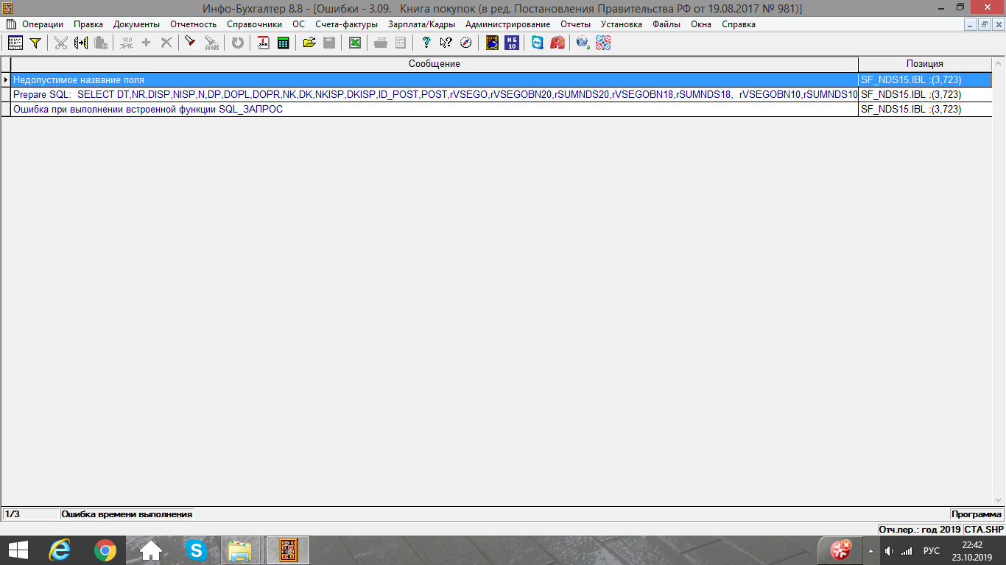Open Skype from the taskbar
1006x565 pixels.
coord(197,550)
